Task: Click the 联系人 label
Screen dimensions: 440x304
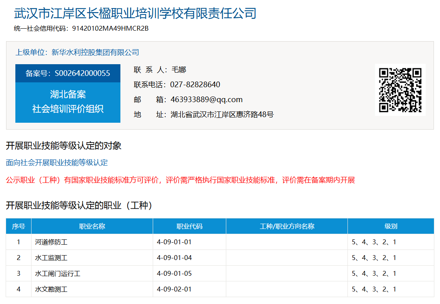Action: pyautogui.click(x=150, y=69)
